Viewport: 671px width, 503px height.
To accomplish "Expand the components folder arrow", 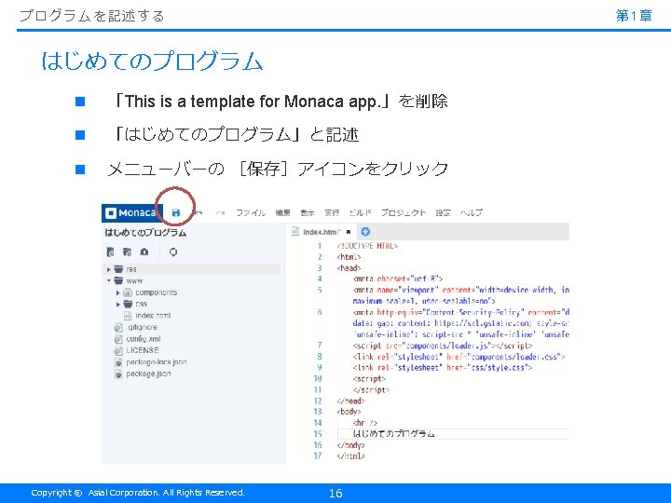I will 118,292.
